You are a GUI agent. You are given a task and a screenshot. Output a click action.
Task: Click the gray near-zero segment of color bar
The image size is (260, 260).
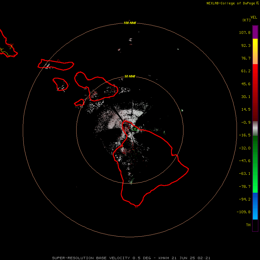pyautogui.click(x=255, y=128)
